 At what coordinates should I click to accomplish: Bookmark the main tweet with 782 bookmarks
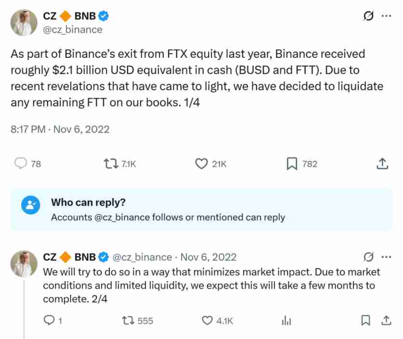point(292,164)
